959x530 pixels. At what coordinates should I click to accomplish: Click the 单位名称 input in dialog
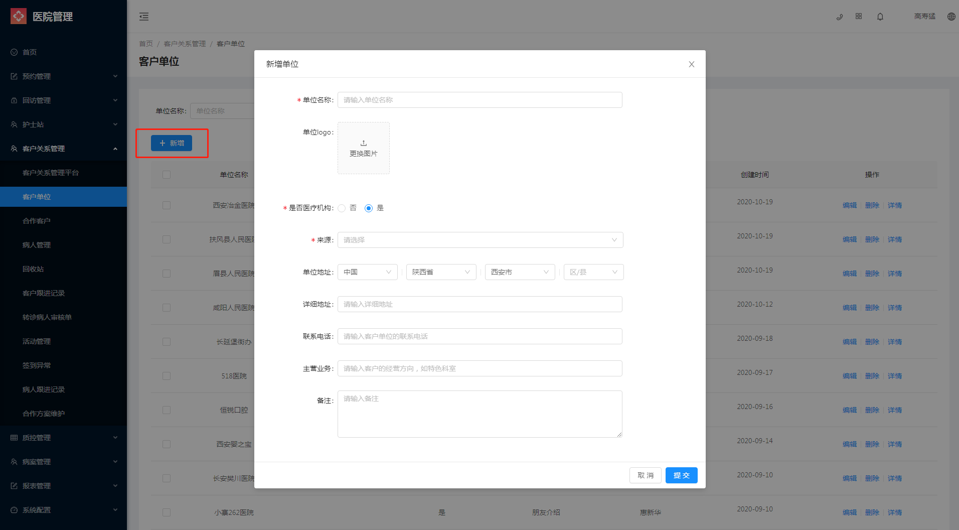tap(480, 100)
